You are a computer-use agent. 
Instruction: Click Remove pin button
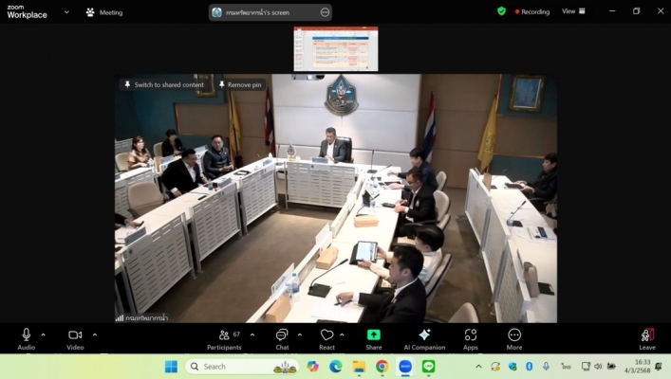pos(239,84)
